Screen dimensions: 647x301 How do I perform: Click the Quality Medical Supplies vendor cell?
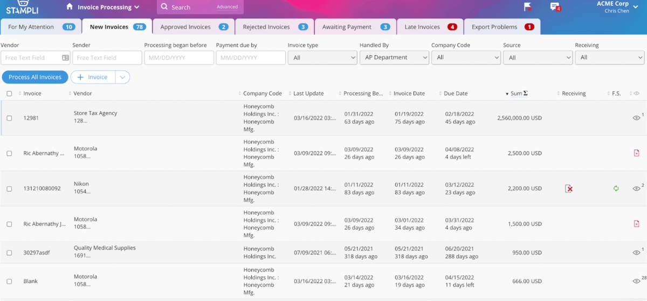pyautogui.click(x=105, y=252)
